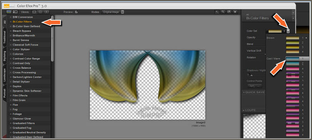Image resolution: width=312 pixels, height=140 pixels.
Task: Click the favorite star beside Bleach Bypass
Action: tap(10, 31)
